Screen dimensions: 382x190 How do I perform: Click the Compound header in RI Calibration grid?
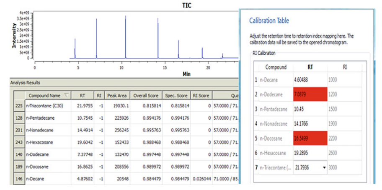tap(276, 67)
